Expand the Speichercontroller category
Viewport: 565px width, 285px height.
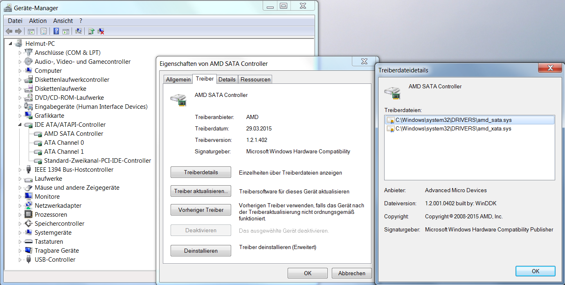(x=20, y=223)
